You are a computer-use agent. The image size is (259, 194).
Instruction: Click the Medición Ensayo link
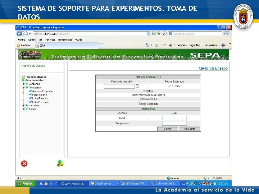[x=213, y=68]
